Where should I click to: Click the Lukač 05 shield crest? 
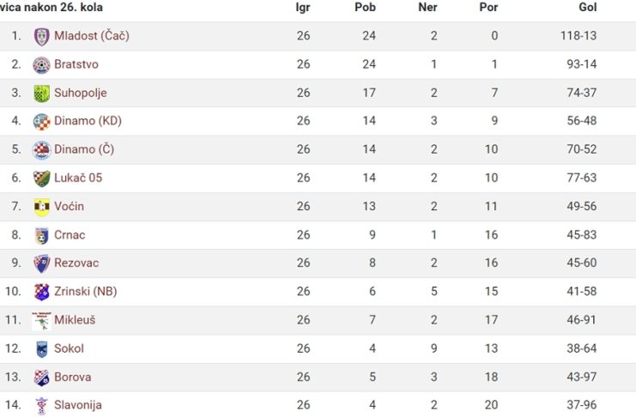tap(41, 178)
